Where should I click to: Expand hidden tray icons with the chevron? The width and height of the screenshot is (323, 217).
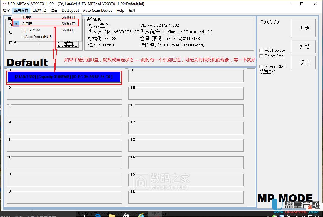268,216
